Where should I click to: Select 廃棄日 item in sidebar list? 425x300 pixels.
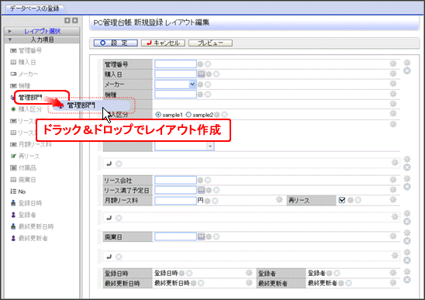coord(23,180)
